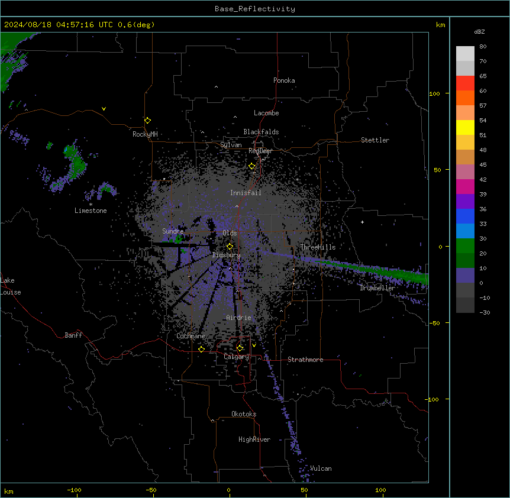Click the yellow station marker below Cochrane

(201, 349)
